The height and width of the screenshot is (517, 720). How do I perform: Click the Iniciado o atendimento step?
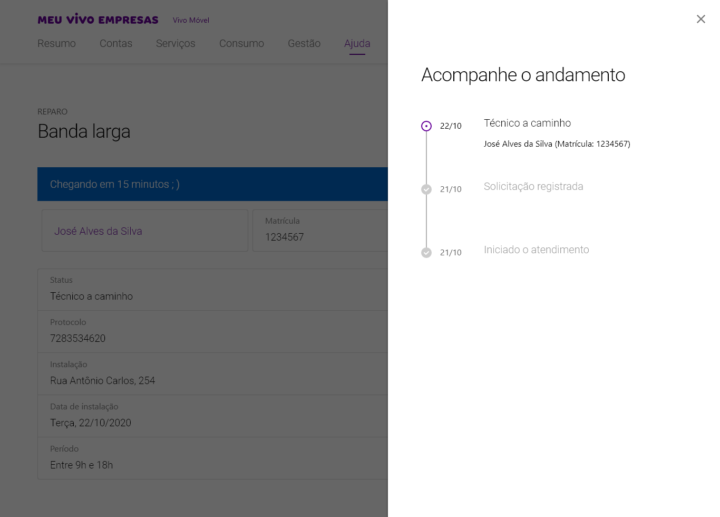point(536,250)
